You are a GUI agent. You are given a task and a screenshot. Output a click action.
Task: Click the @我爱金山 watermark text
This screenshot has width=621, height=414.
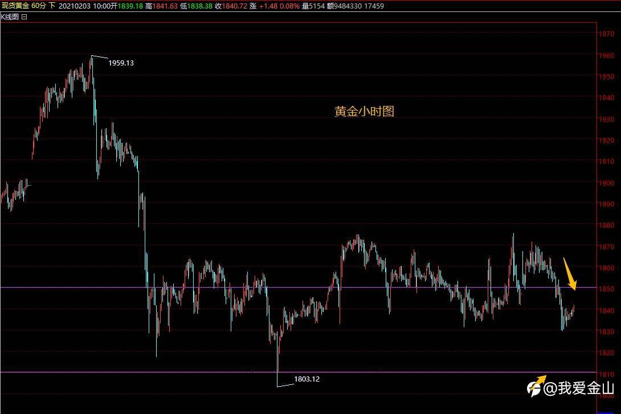[x=579, y=388]
